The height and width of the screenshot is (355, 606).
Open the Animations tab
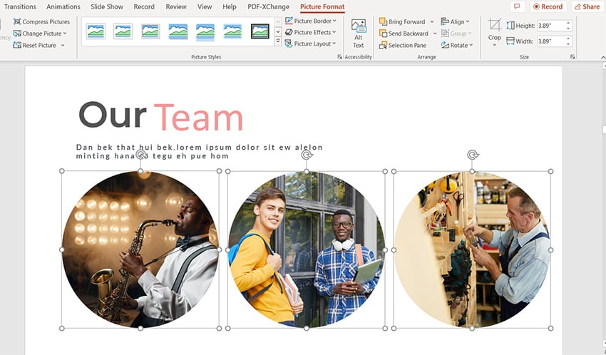click(x=63, y=7)
